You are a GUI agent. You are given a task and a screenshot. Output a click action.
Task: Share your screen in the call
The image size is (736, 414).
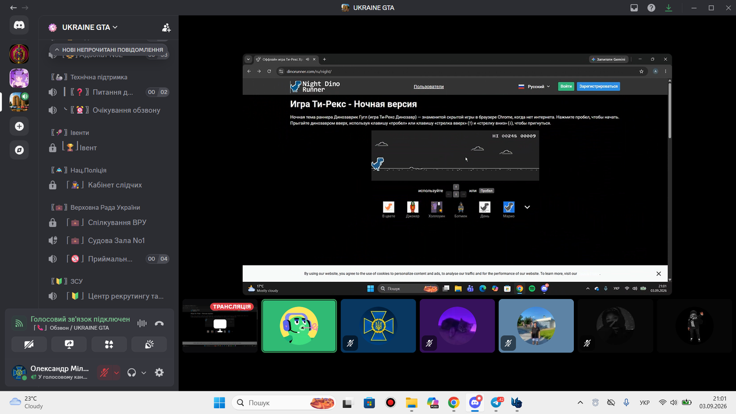[69, 344]
